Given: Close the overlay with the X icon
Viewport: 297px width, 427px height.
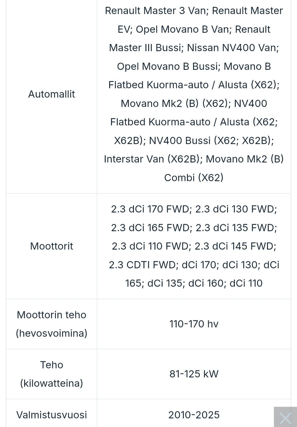Looking at the screenshot, I should click(285, 418).
